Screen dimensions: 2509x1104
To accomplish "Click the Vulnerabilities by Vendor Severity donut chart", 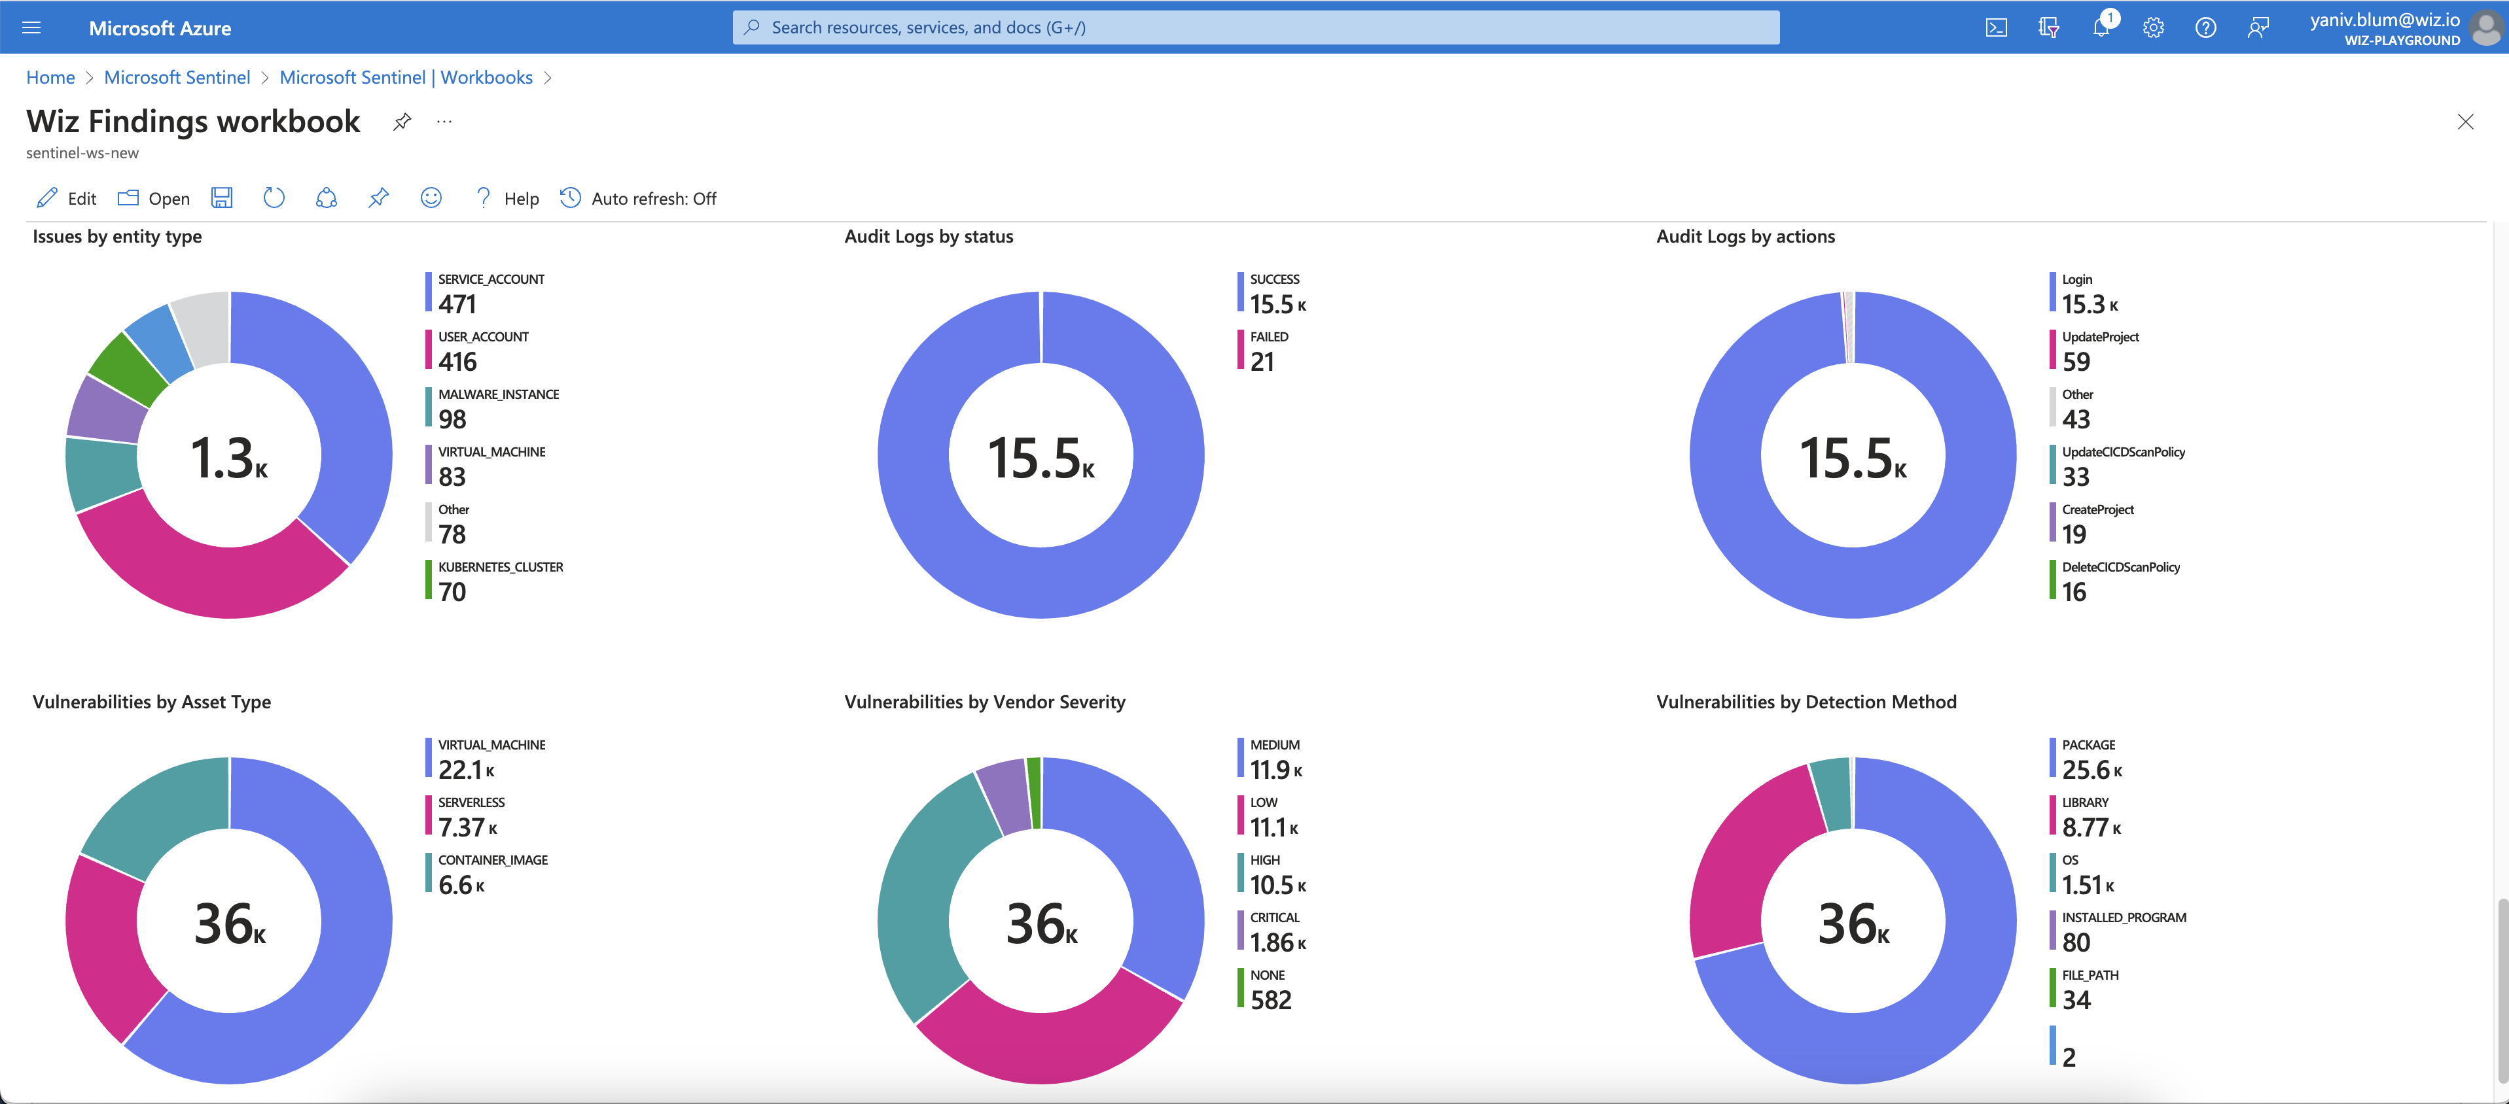I will pyautogui.click(x=1041, y=921).
